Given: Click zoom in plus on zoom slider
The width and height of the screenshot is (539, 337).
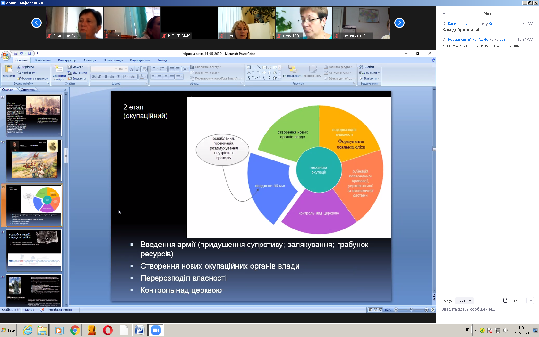Looking at the screenshot, I should tap(426, 310).
